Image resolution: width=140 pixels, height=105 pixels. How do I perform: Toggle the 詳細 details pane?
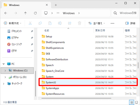pyautogui.click(x=130, y=23)
